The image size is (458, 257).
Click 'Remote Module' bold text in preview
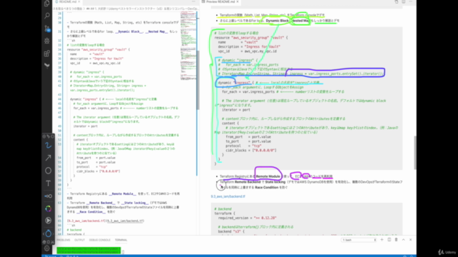tap(268, 176)
